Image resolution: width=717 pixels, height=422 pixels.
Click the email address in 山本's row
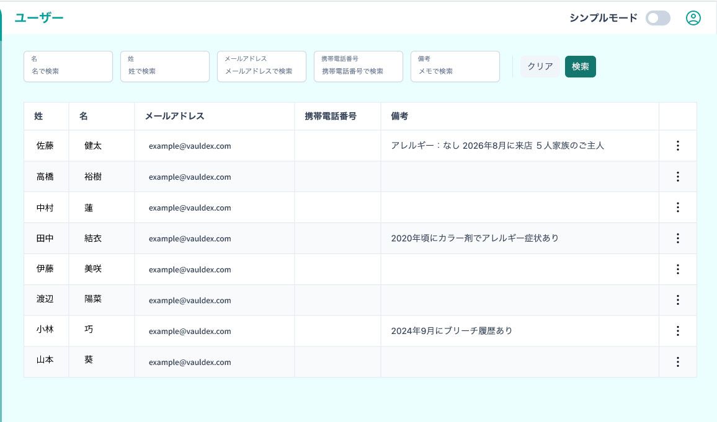pos(190,362)
